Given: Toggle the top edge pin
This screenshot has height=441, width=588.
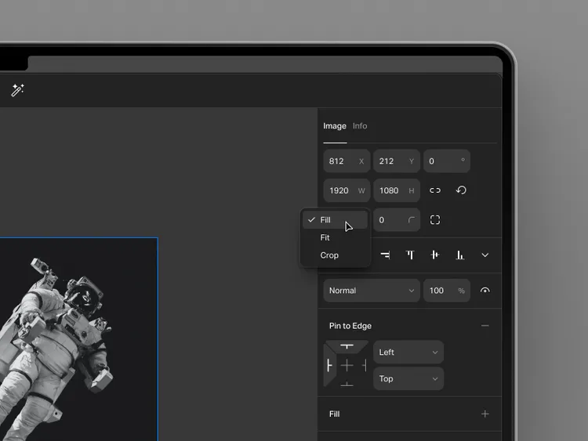Looking at the screenshot, I should click(x=347, y=346).
